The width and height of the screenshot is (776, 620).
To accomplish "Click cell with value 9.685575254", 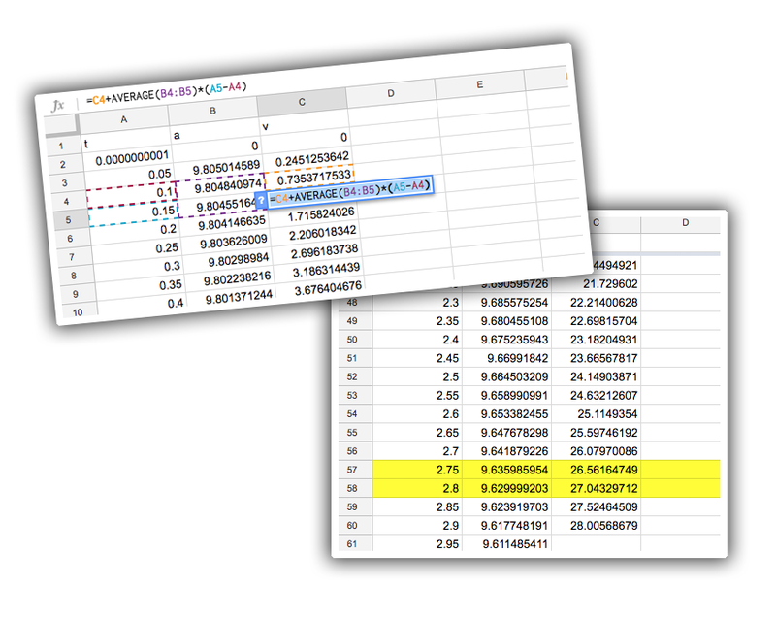I will coord(506,302).
